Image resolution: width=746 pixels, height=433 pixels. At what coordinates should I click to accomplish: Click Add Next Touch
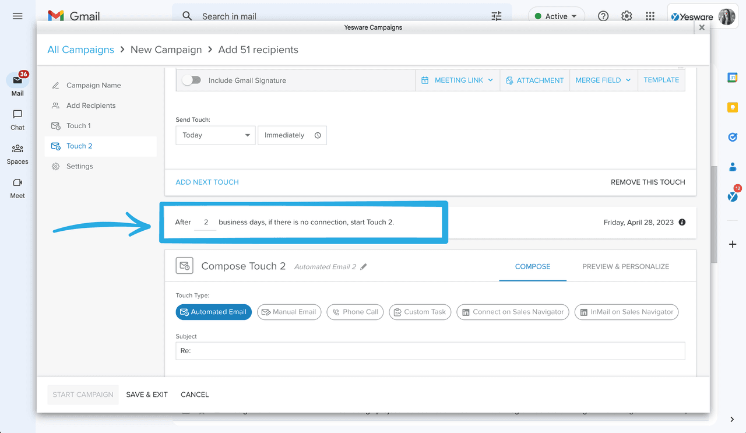coord(207,182)
